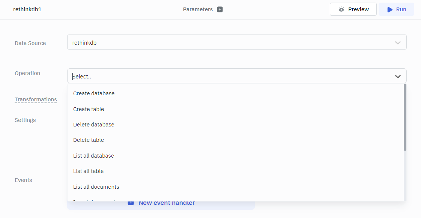421x218 pixels.
Task: Pick List all table option
Action: 88,171
